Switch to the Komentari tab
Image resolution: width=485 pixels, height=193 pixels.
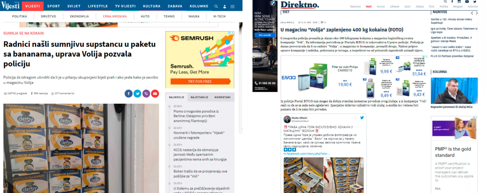click(222, 97)
